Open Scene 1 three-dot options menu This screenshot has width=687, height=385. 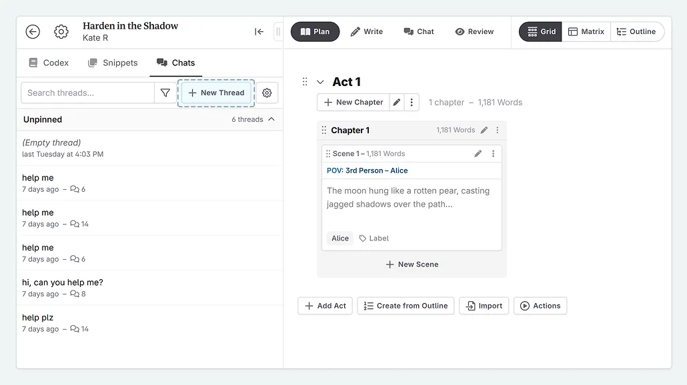(493, 153)
